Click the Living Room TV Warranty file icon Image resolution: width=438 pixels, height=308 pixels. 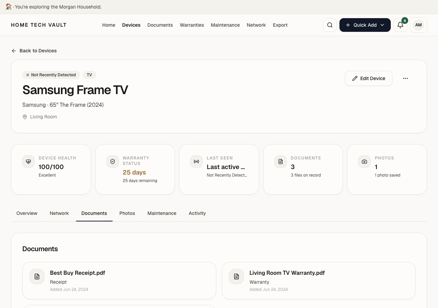[x=236, y=277]
